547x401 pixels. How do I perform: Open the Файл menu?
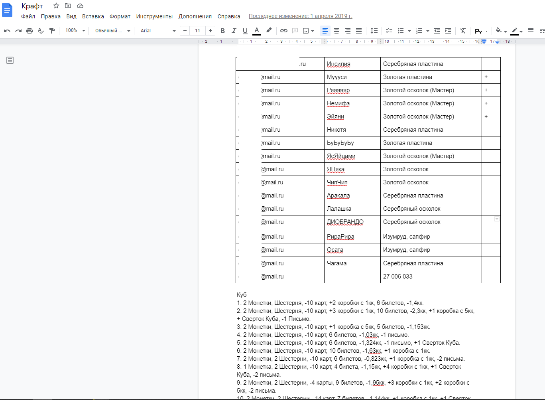(28, 16)
